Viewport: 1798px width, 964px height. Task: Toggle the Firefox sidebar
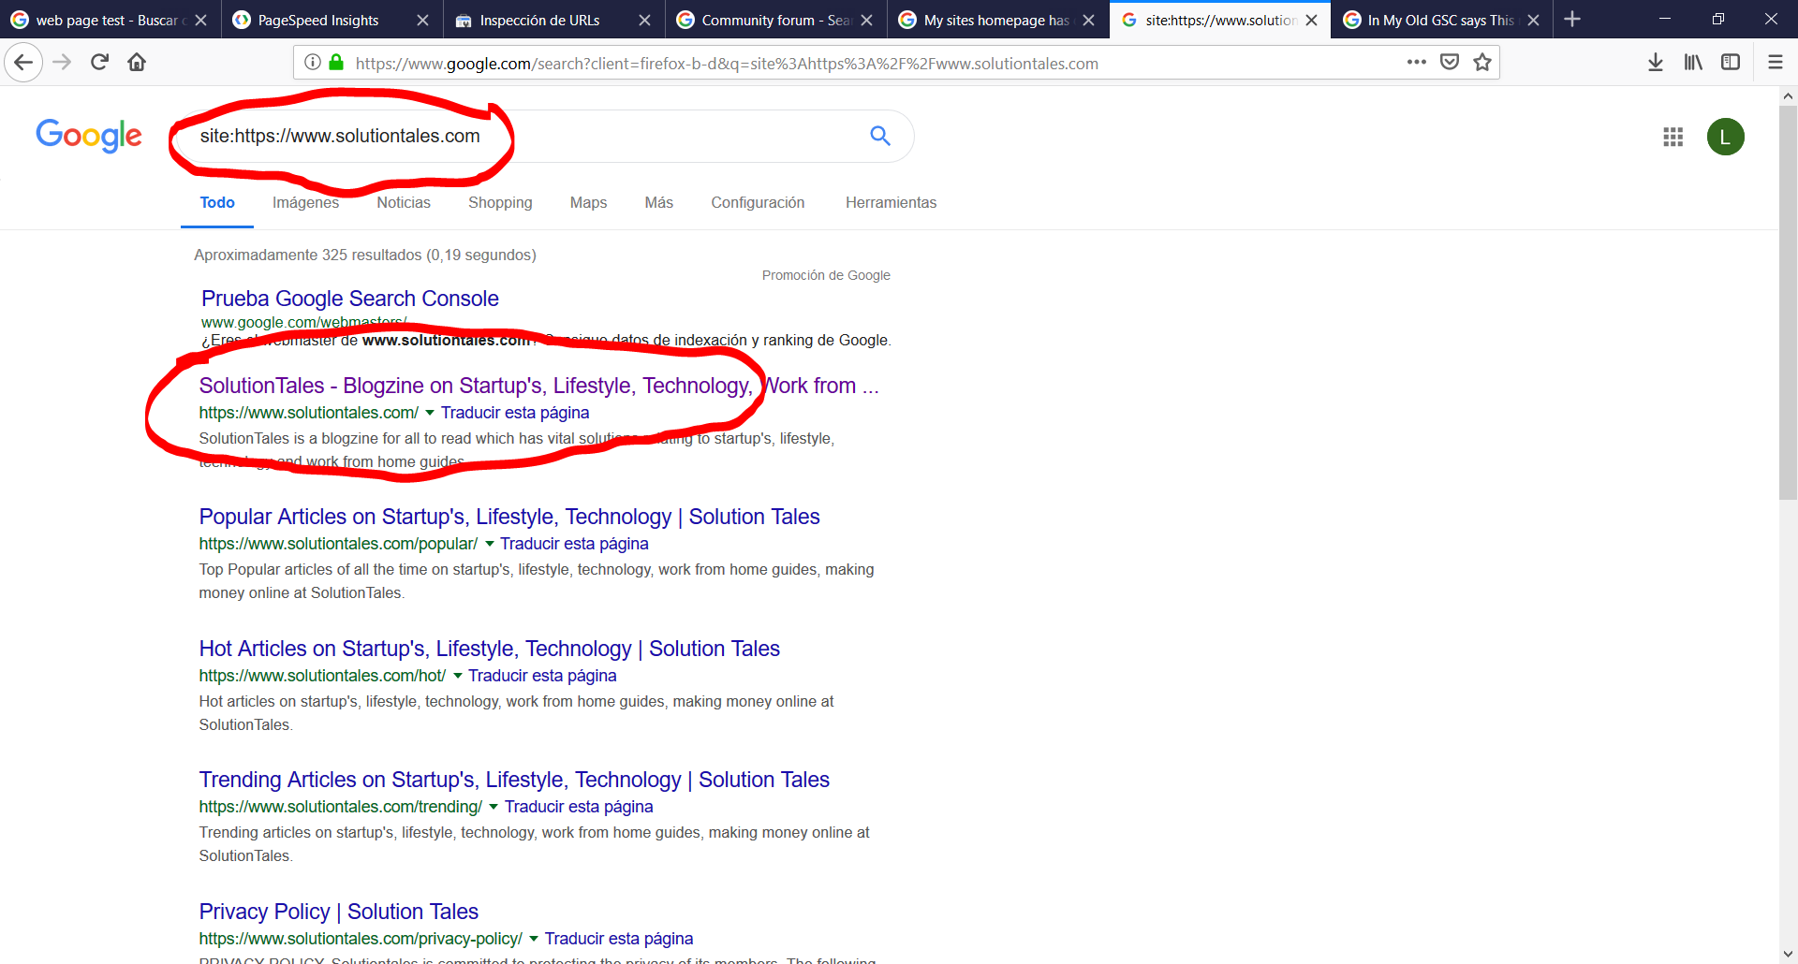coord(1731,63)
